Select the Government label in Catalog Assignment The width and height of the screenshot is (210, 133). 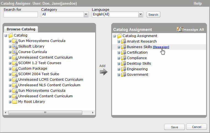(x=137, y=75)
